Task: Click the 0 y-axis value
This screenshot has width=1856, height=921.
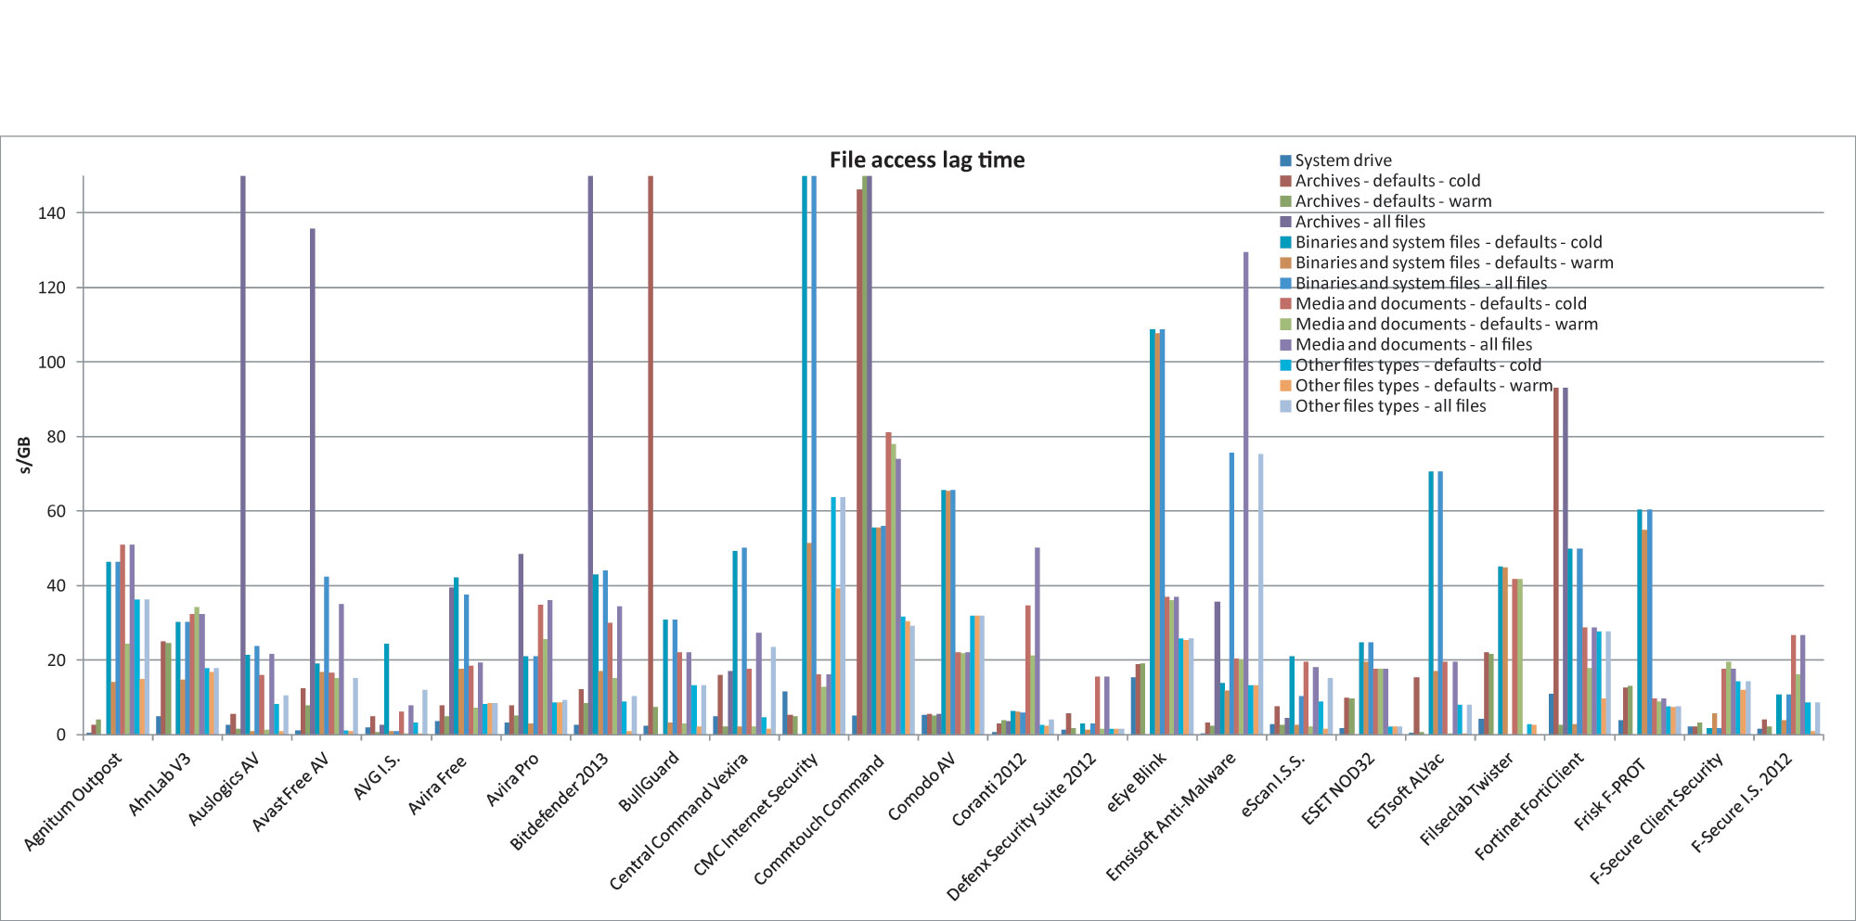Action: (61, 735)
